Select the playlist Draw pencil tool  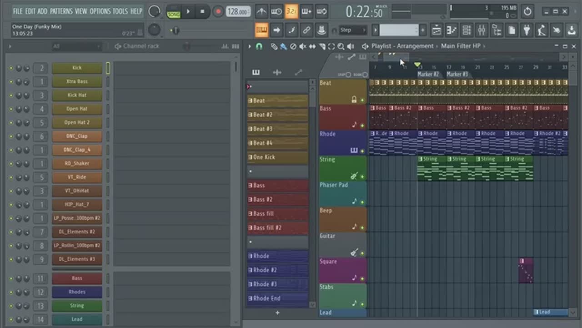pyautogui.click(x=274, y=46)
